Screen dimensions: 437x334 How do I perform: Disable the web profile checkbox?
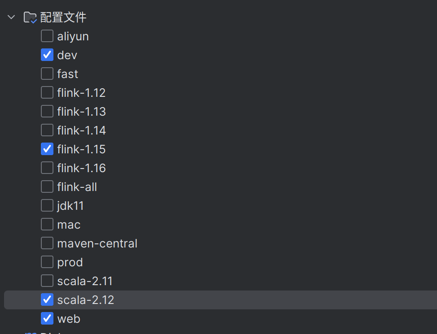tap(47, 318)
